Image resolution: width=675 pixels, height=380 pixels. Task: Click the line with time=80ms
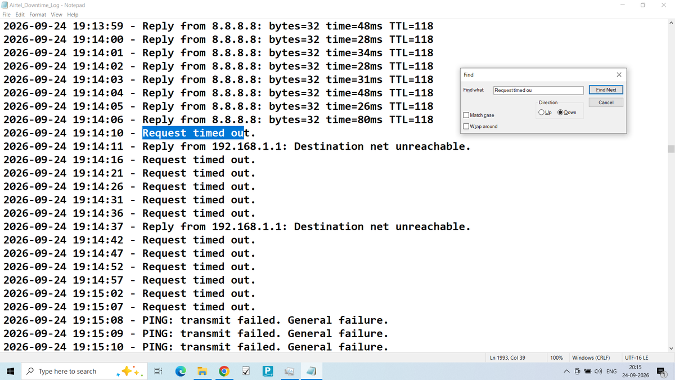(218, 119)
